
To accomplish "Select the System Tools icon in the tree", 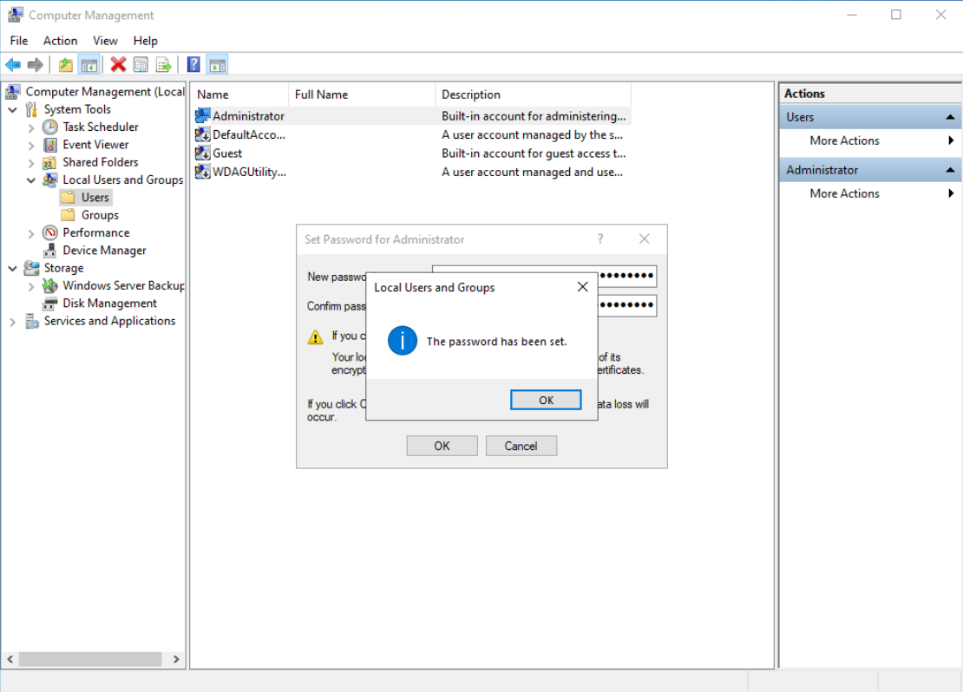I will click(x=32, y=109).
